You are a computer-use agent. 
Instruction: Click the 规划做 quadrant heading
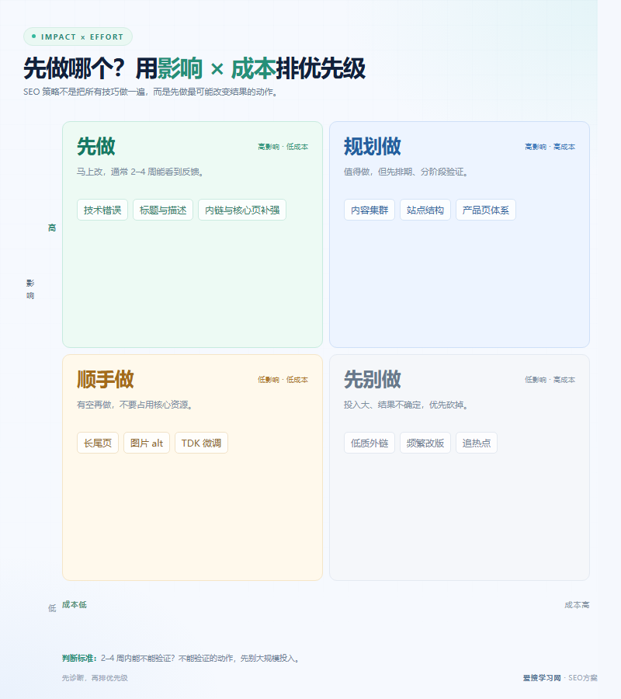point(373,146)
